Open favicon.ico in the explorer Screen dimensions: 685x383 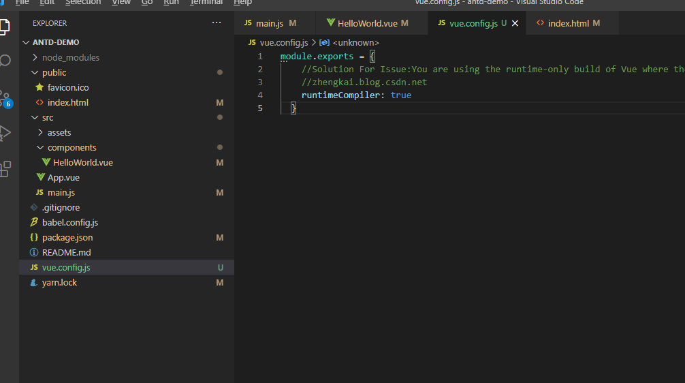[x=68, y=87]
